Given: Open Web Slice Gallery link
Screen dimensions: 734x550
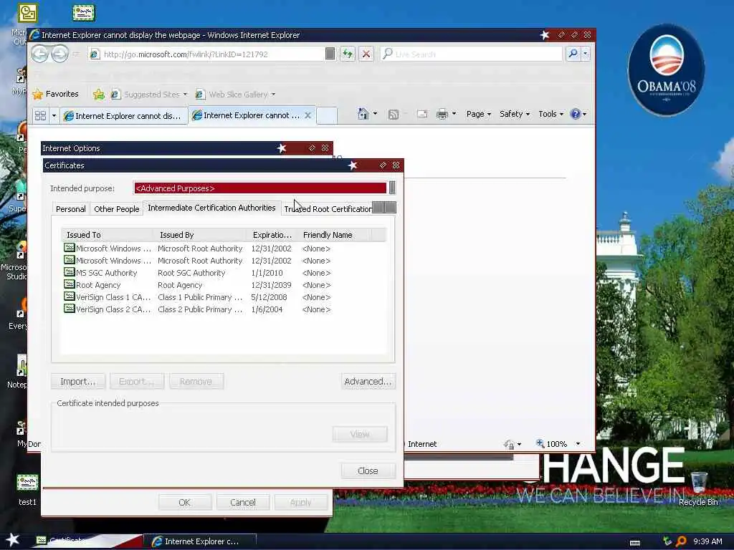Looking at the screenshot, I should click(x=235, y=95).
